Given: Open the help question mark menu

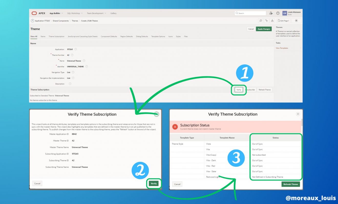Looking at the screenshot, I should pos(278,13).
